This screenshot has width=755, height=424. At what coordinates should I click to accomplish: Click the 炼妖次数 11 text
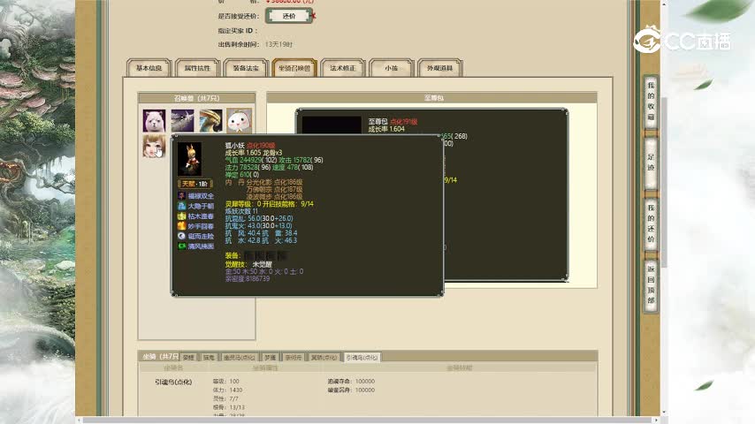[x=241, y=211]
